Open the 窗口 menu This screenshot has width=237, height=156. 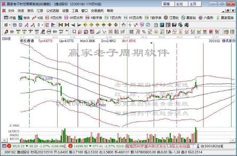(84, 11)
